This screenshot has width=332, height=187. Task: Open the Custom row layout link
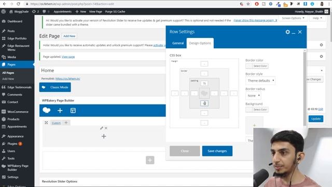56,123
